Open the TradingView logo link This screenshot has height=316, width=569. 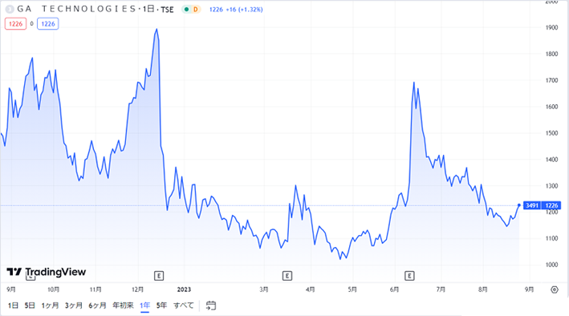(x=46, y=272)
